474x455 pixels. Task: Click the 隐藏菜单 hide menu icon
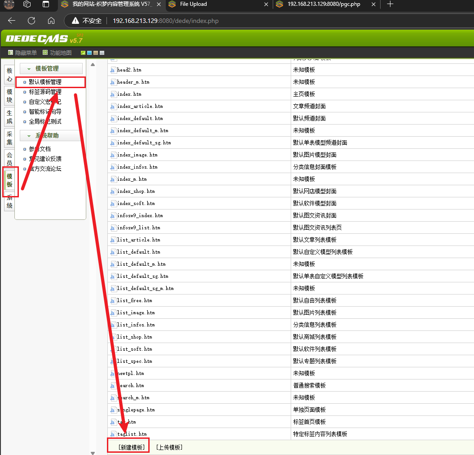pyautogui.click(x=11, y=53)
